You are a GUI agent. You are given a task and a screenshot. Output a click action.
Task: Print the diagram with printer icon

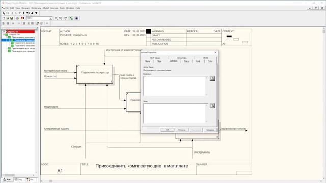[x=17, y=18]
